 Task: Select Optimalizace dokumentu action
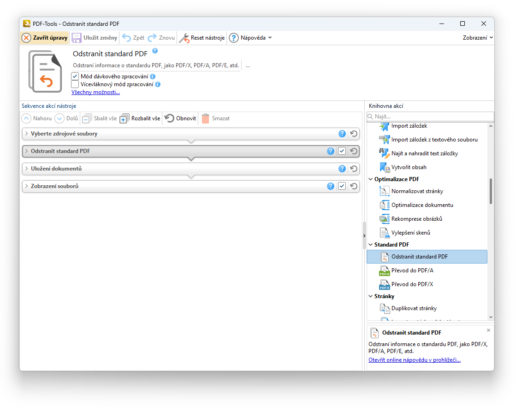point(427,205)
